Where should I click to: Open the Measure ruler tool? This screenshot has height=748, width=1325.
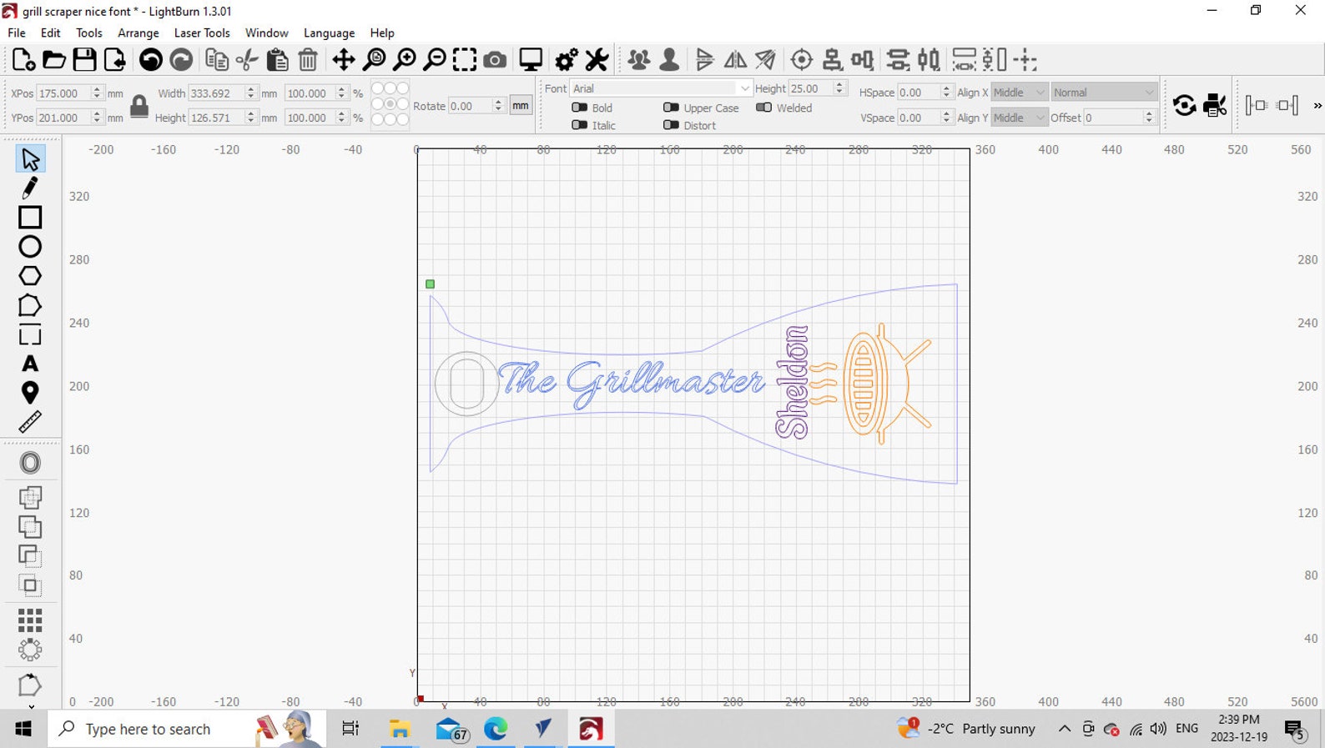tap(30, 422)
